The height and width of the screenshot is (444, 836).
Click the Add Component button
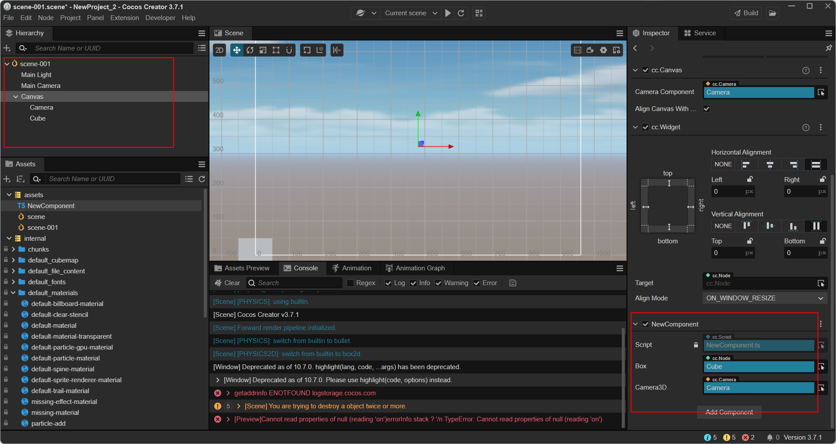click(x=729, y=412)
